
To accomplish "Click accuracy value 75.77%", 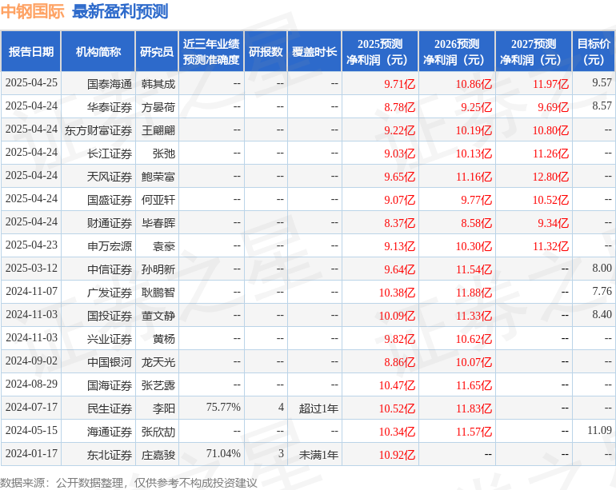I will pyautogui.click(x=223, y=407).
